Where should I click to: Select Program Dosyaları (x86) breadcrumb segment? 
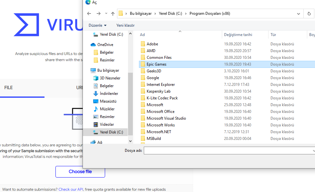point(210,14)
